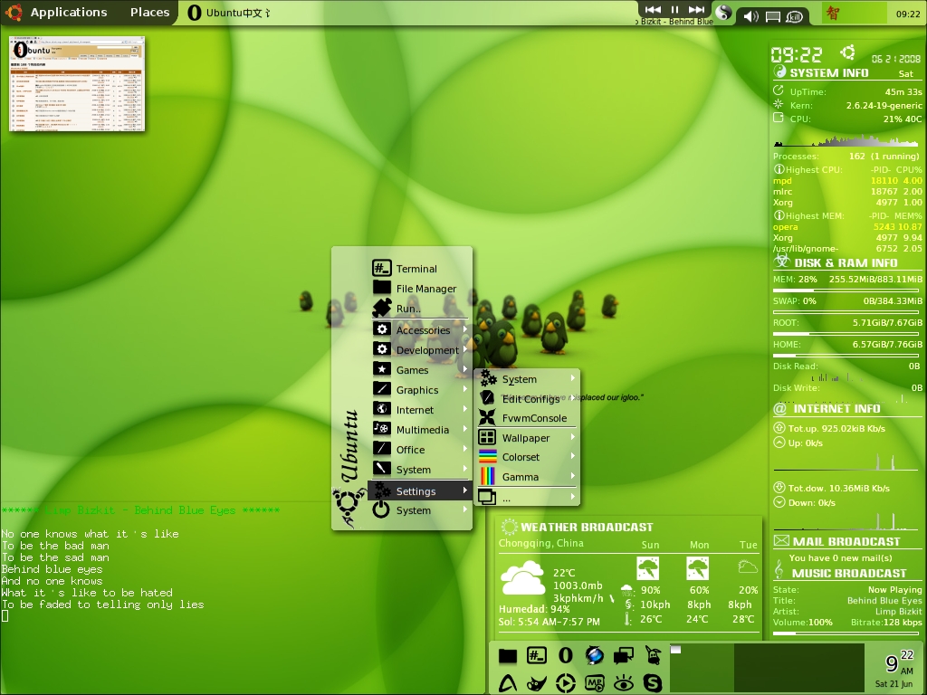Expand the arrow of the '...' submenu entry
The height and width of the screenshot is (695, 927).
[x=572, y=497]
